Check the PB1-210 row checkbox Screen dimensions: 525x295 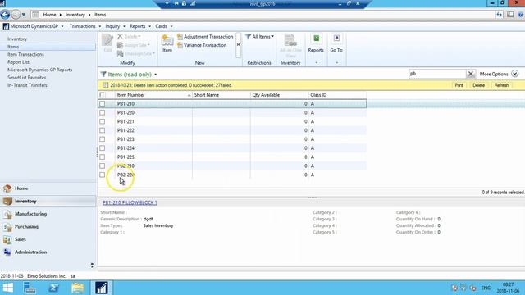[102, 104]
